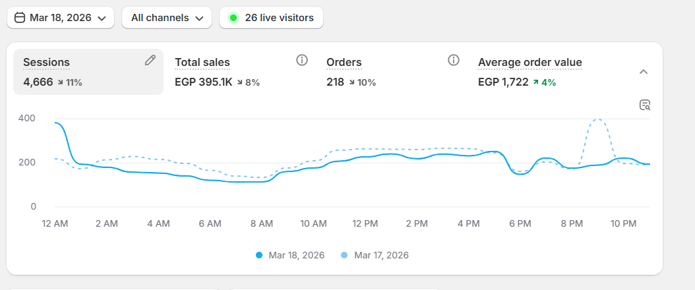The width and height of the screenshot is (695, 290).
Task: Open the Mar 18, 2026 date dropdown
Action: click(61, 18)
